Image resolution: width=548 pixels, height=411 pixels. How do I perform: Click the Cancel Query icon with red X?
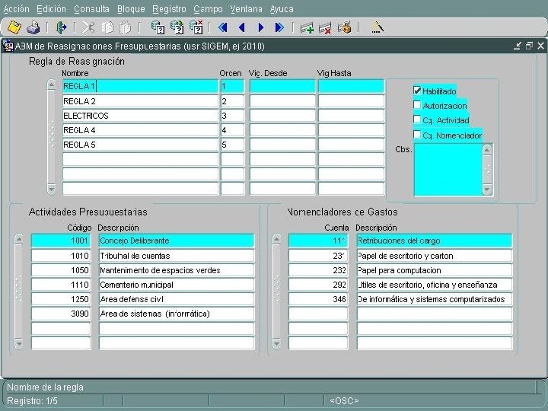pyautogui.click(x=196, y=27)
